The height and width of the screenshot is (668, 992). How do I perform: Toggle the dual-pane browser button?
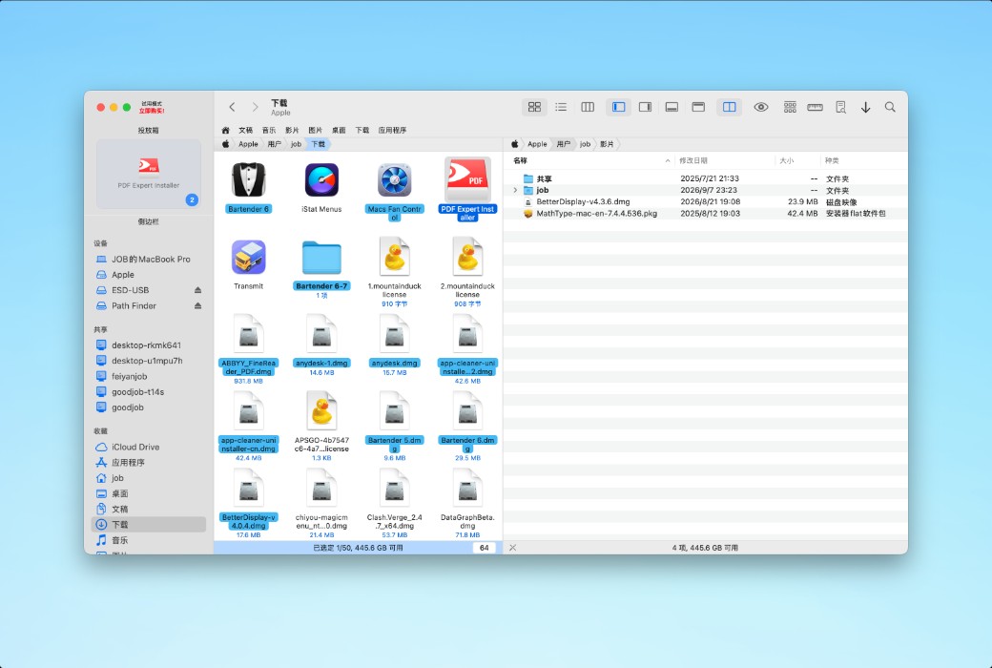(x=730, y=107)
